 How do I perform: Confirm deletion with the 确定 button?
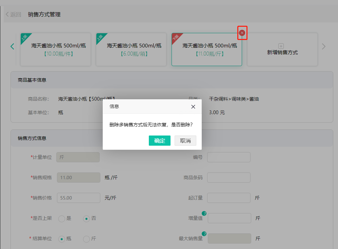[159, 141]
